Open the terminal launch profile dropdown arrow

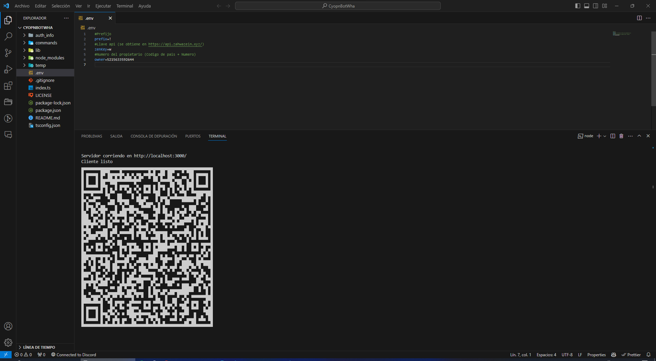605,136
